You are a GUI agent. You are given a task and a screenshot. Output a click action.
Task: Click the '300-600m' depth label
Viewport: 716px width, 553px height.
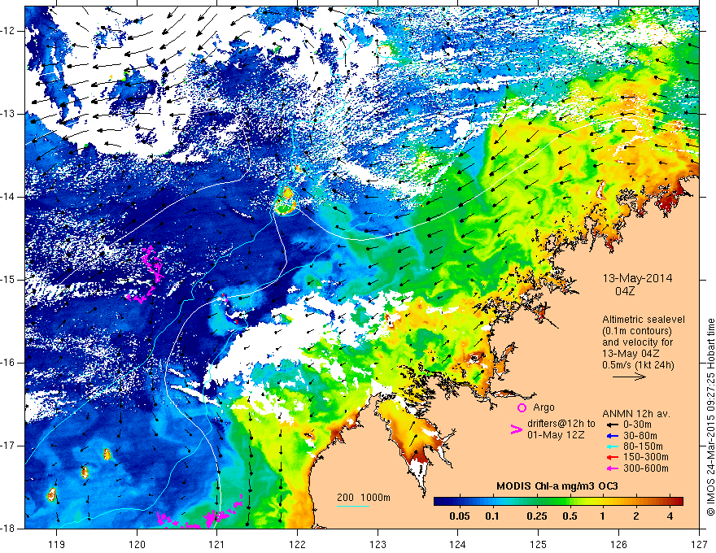(x=646, y=468)
